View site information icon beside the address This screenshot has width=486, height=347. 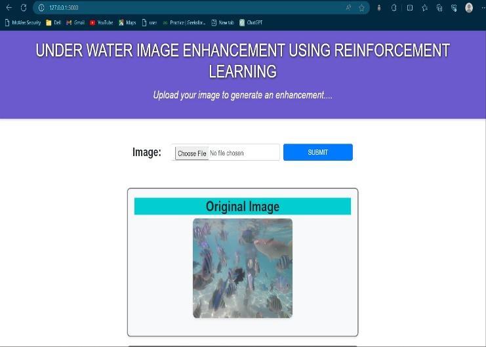pyautogui.click(x=41, y=8)
